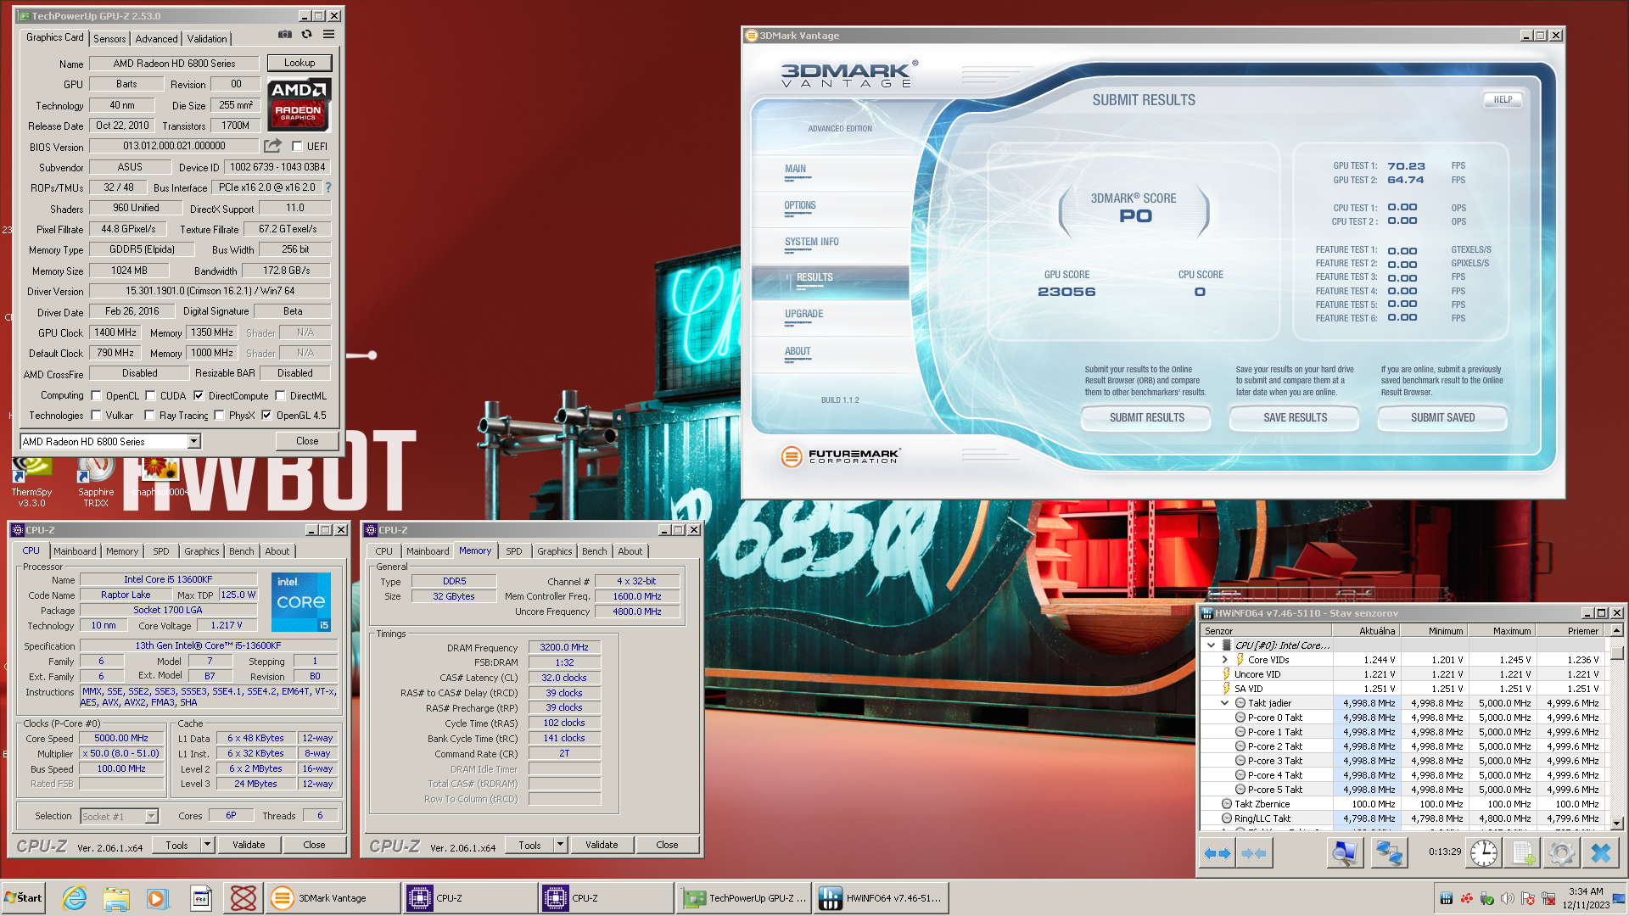Click the speaker volume tray icon
This screenshot has width=1629, height=916.
(x=1508, y=898)
